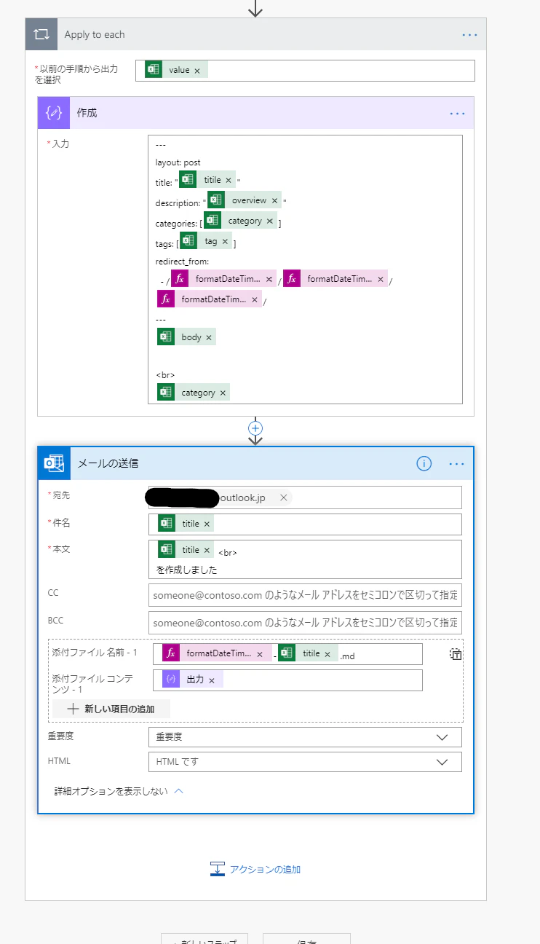Click the 出力 compose output token
The width and height of the screenshot is (540, 944).
coord(192,680)
